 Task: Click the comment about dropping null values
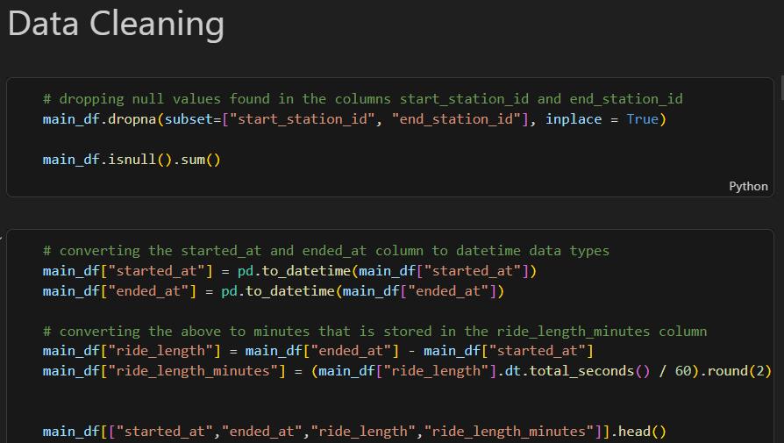point(362,99)
